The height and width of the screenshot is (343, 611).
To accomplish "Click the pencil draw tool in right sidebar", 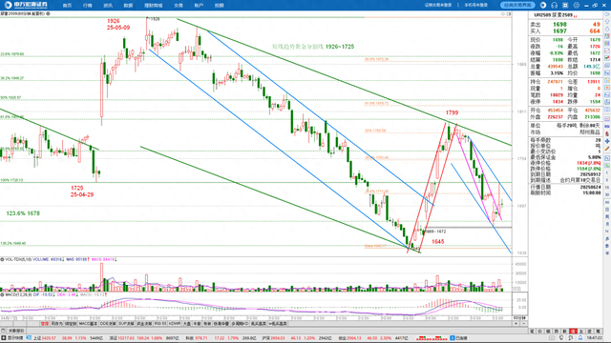I will 607,149.
